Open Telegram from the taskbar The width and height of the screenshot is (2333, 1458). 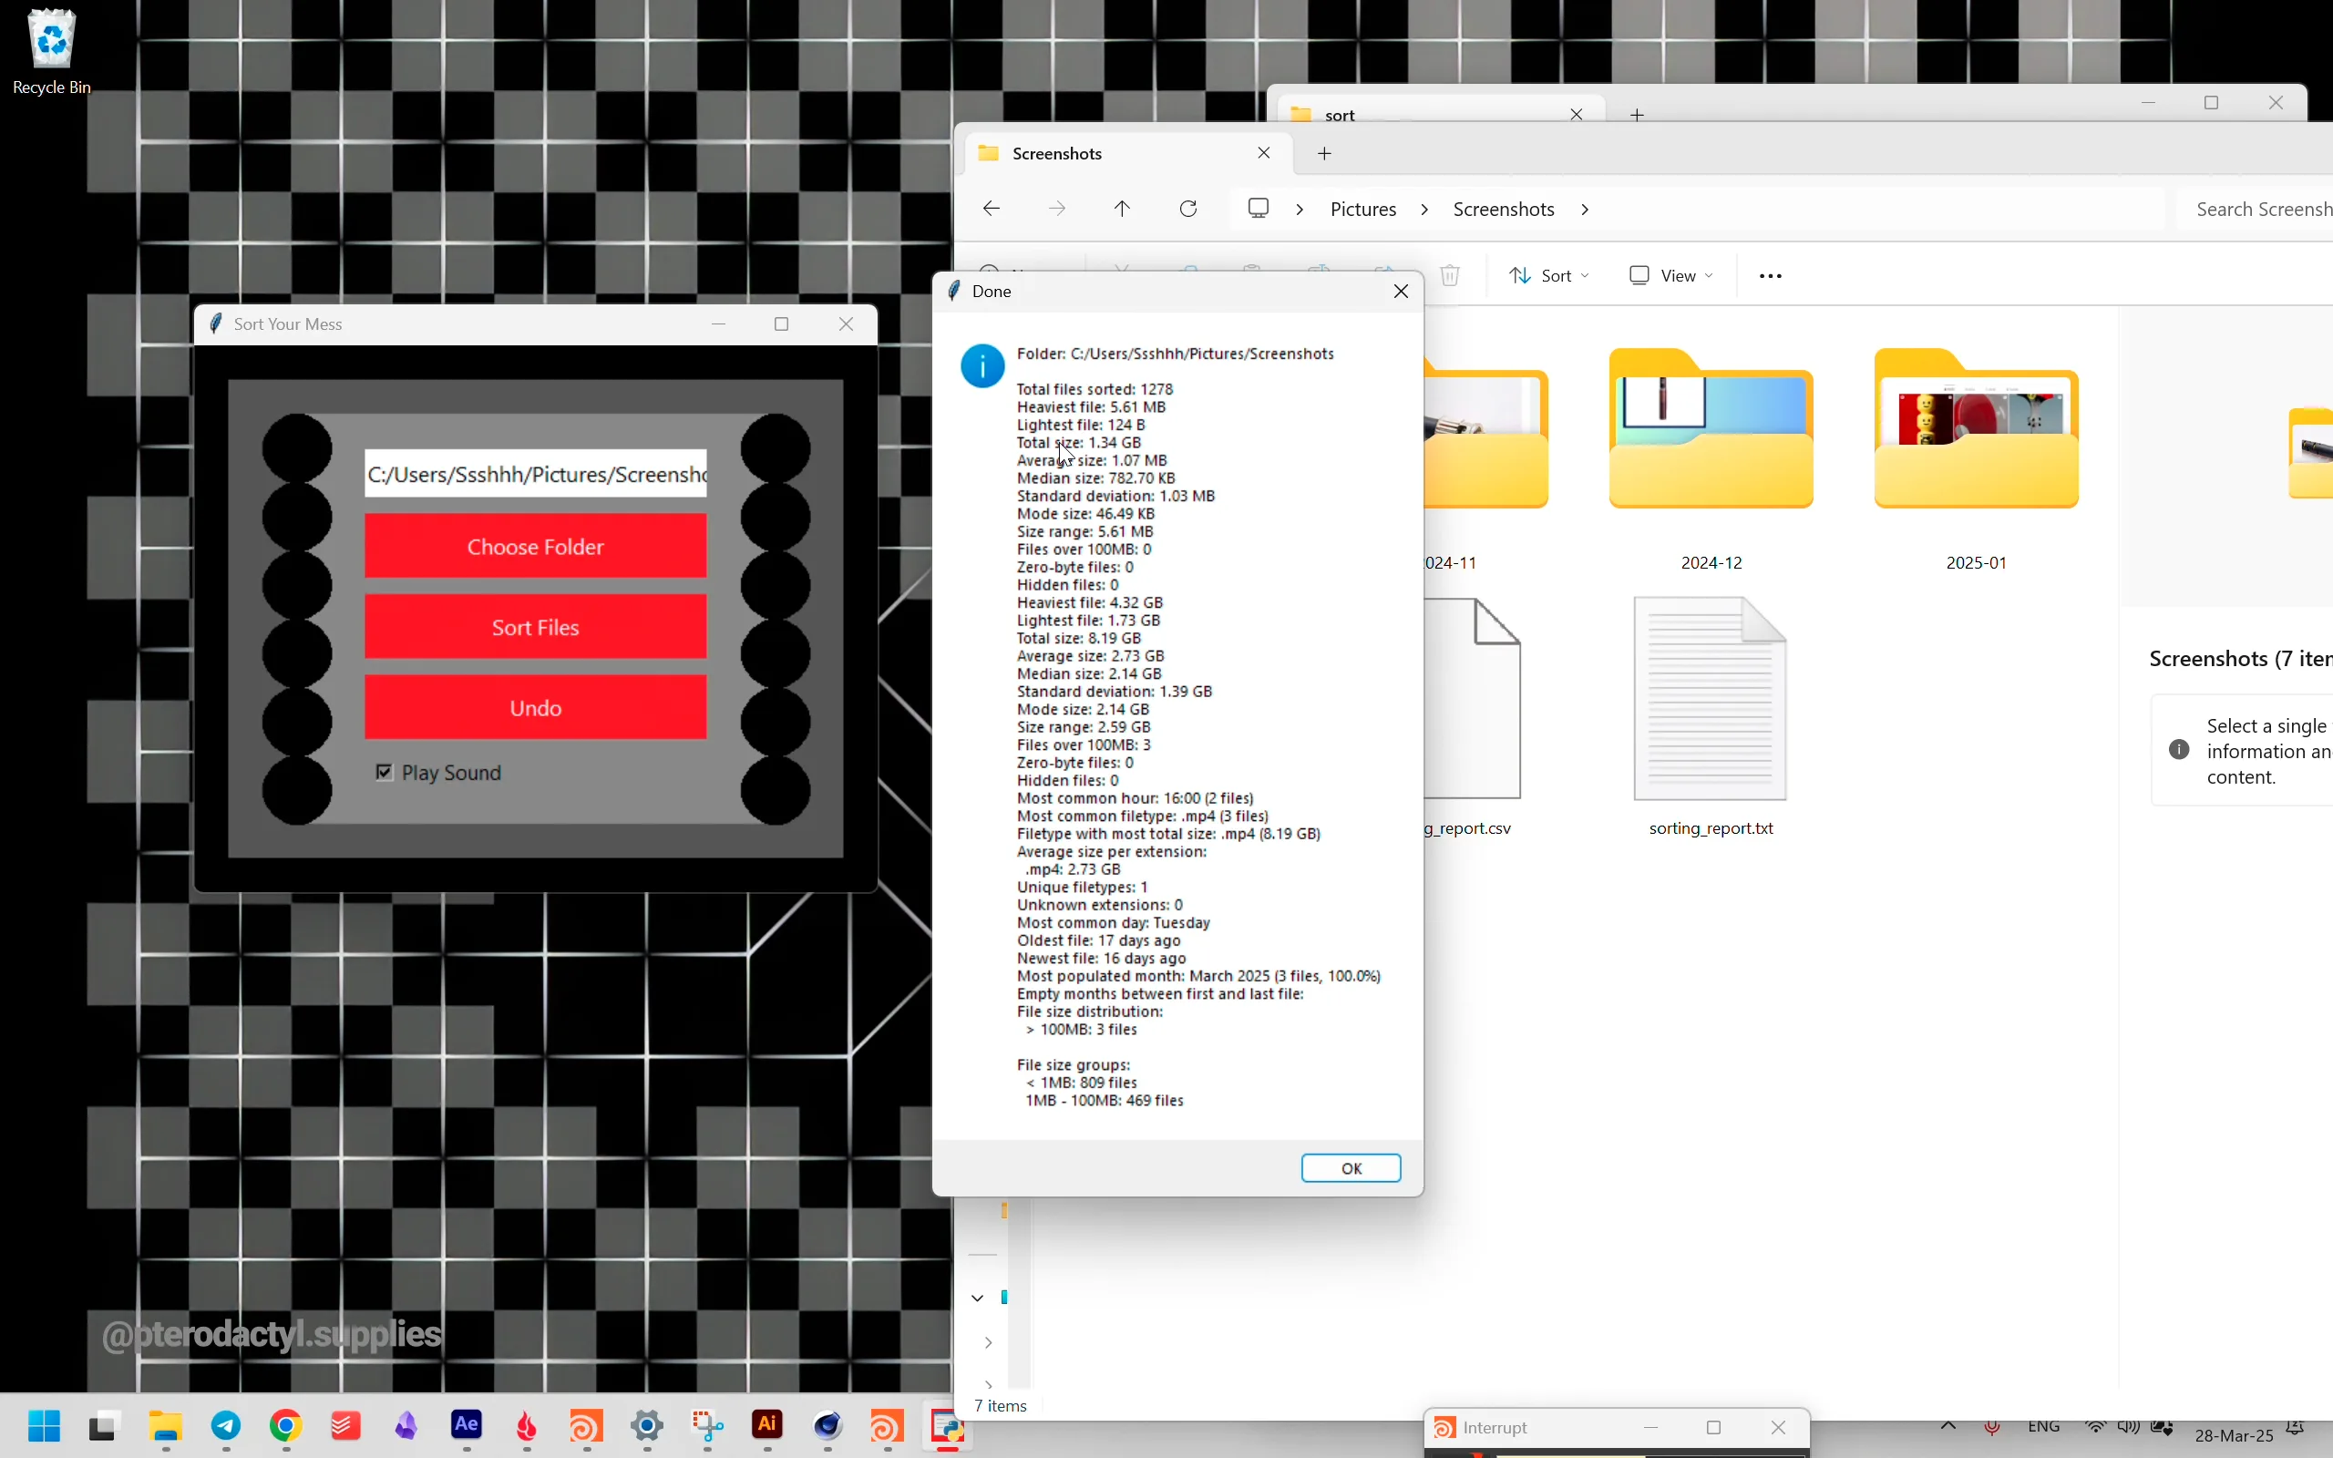226,1426
